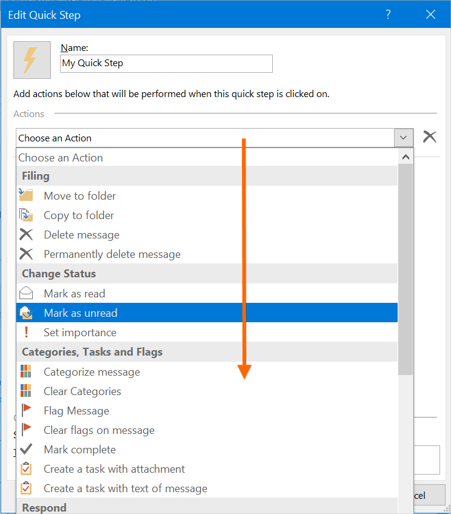Screen dimensions: 451x514
Task: Choose Create a task with text of message
Action: [x=125, y=489]
